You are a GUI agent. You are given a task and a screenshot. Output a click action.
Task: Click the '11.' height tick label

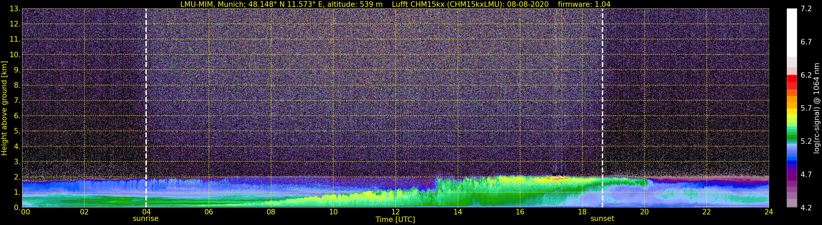coord(15,39)
